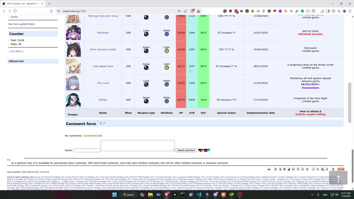Click the Implementation date column header
354x199 pixels.
click(261, 113)
